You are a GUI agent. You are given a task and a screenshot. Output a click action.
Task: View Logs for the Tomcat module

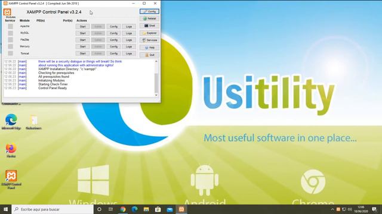(129, 53)
